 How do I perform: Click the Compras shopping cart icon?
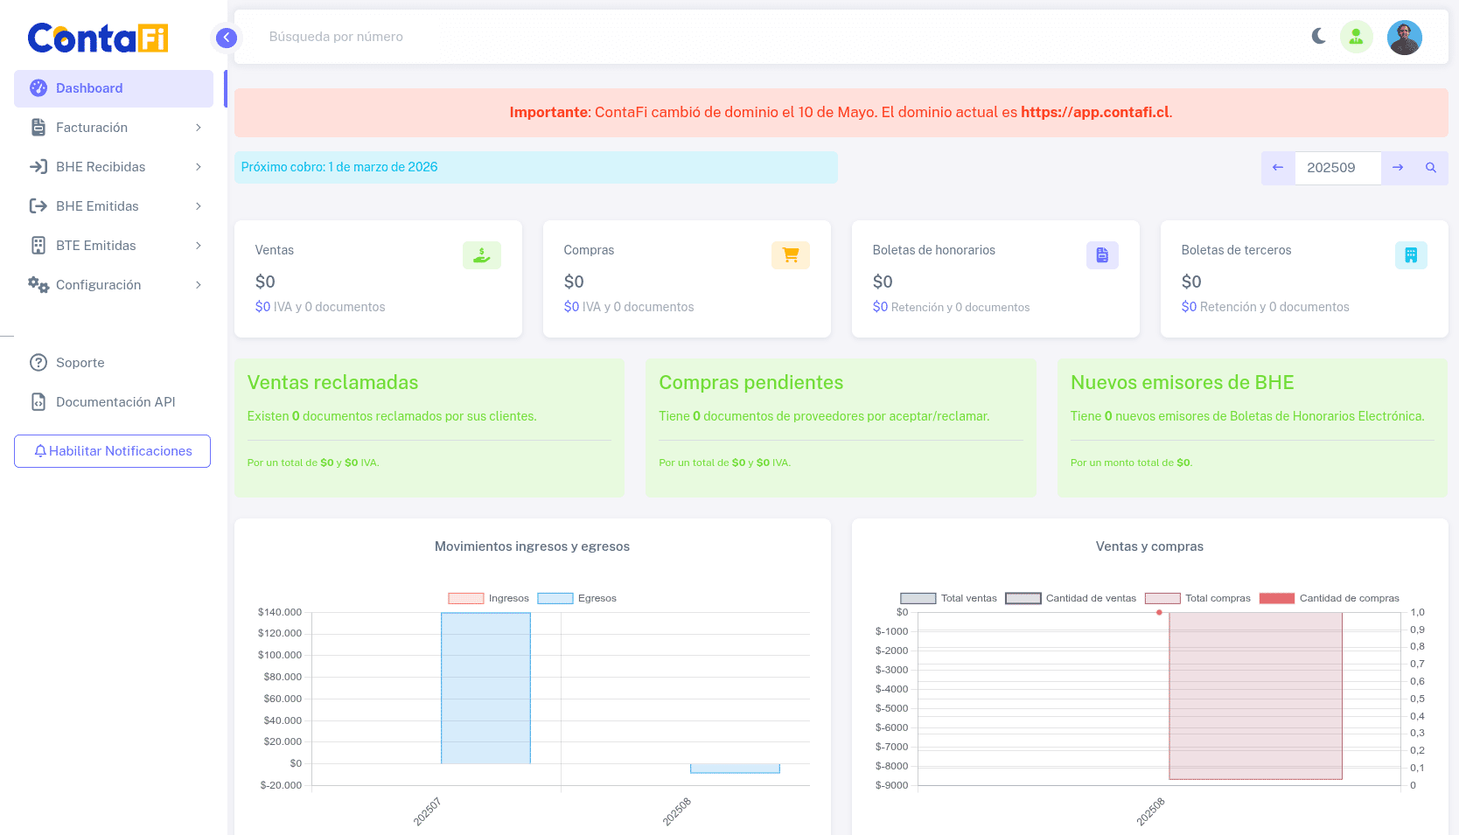click(790, 255)
